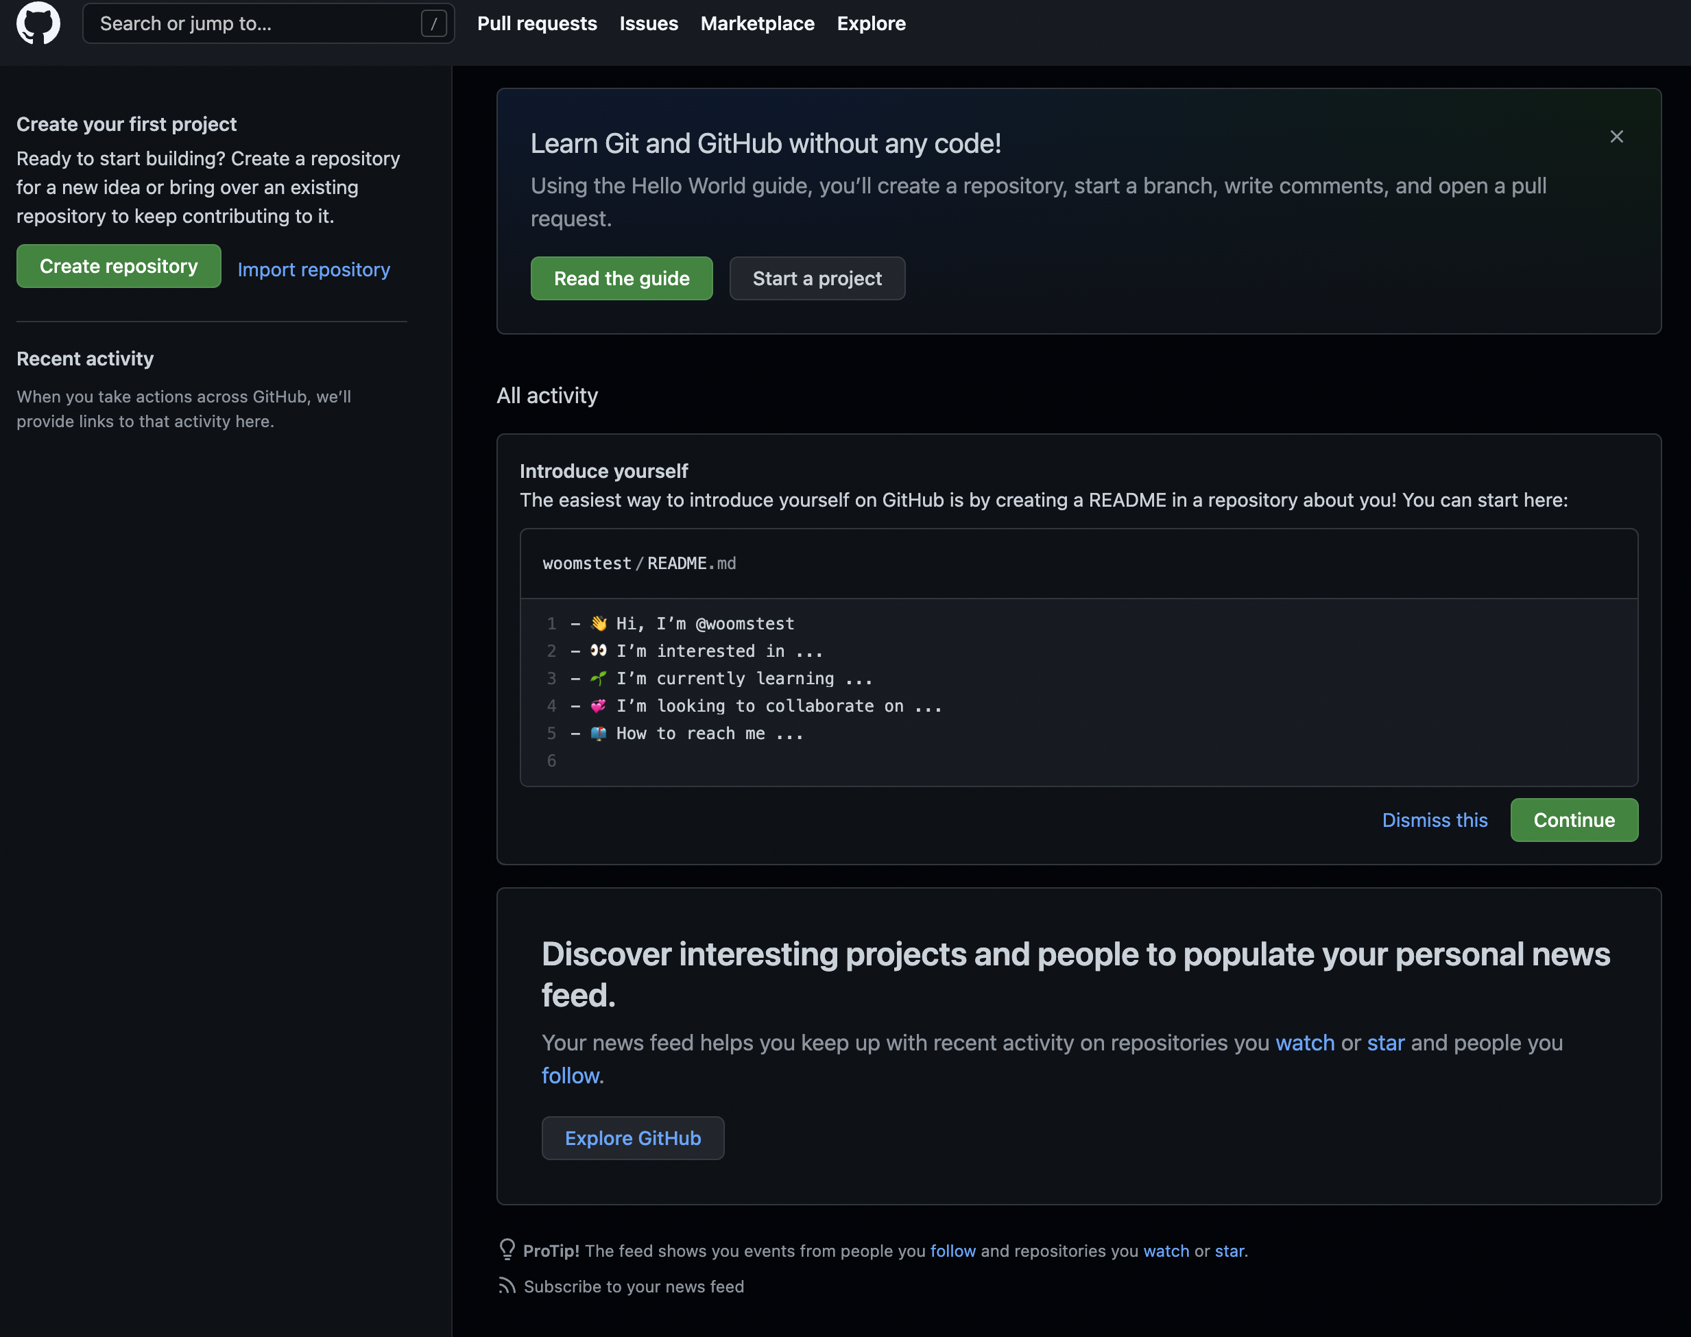Select Start a project
The image size is (1691, 1337).
point(817,278)
